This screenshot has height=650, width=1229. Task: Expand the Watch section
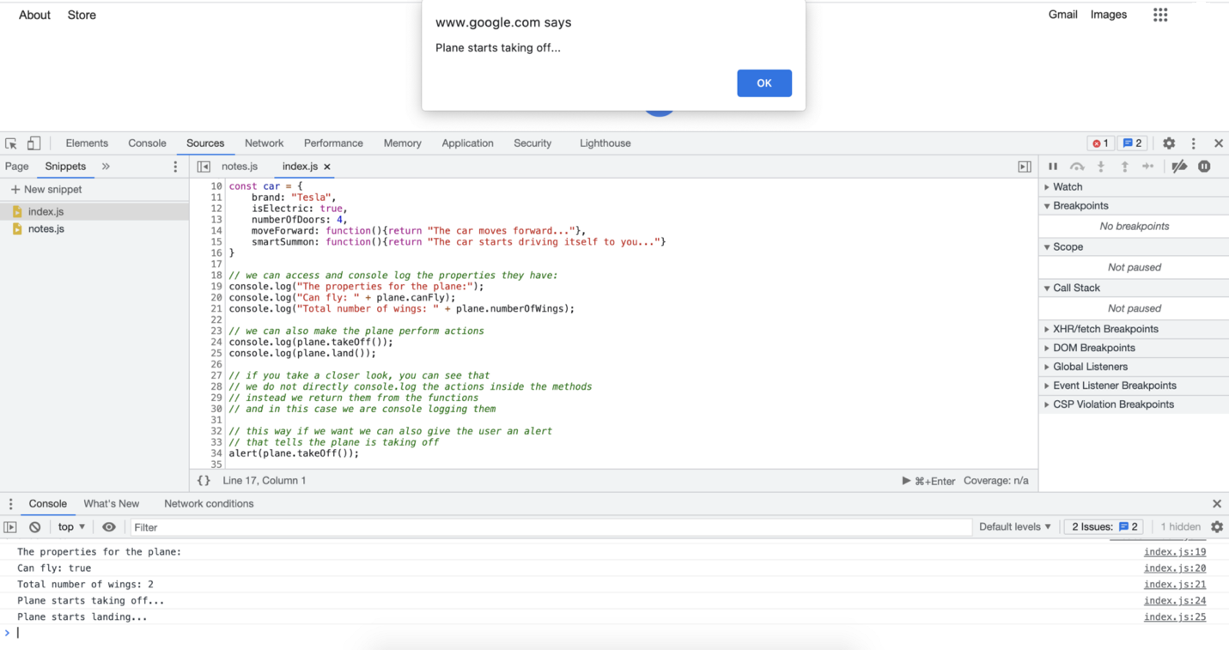tap(1068, 187)
